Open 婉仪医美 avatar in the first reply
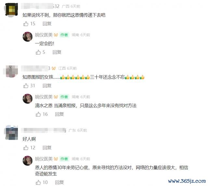The height and width of the screenshot is (186, 208). pyautogui.click(x=27, y=37)
